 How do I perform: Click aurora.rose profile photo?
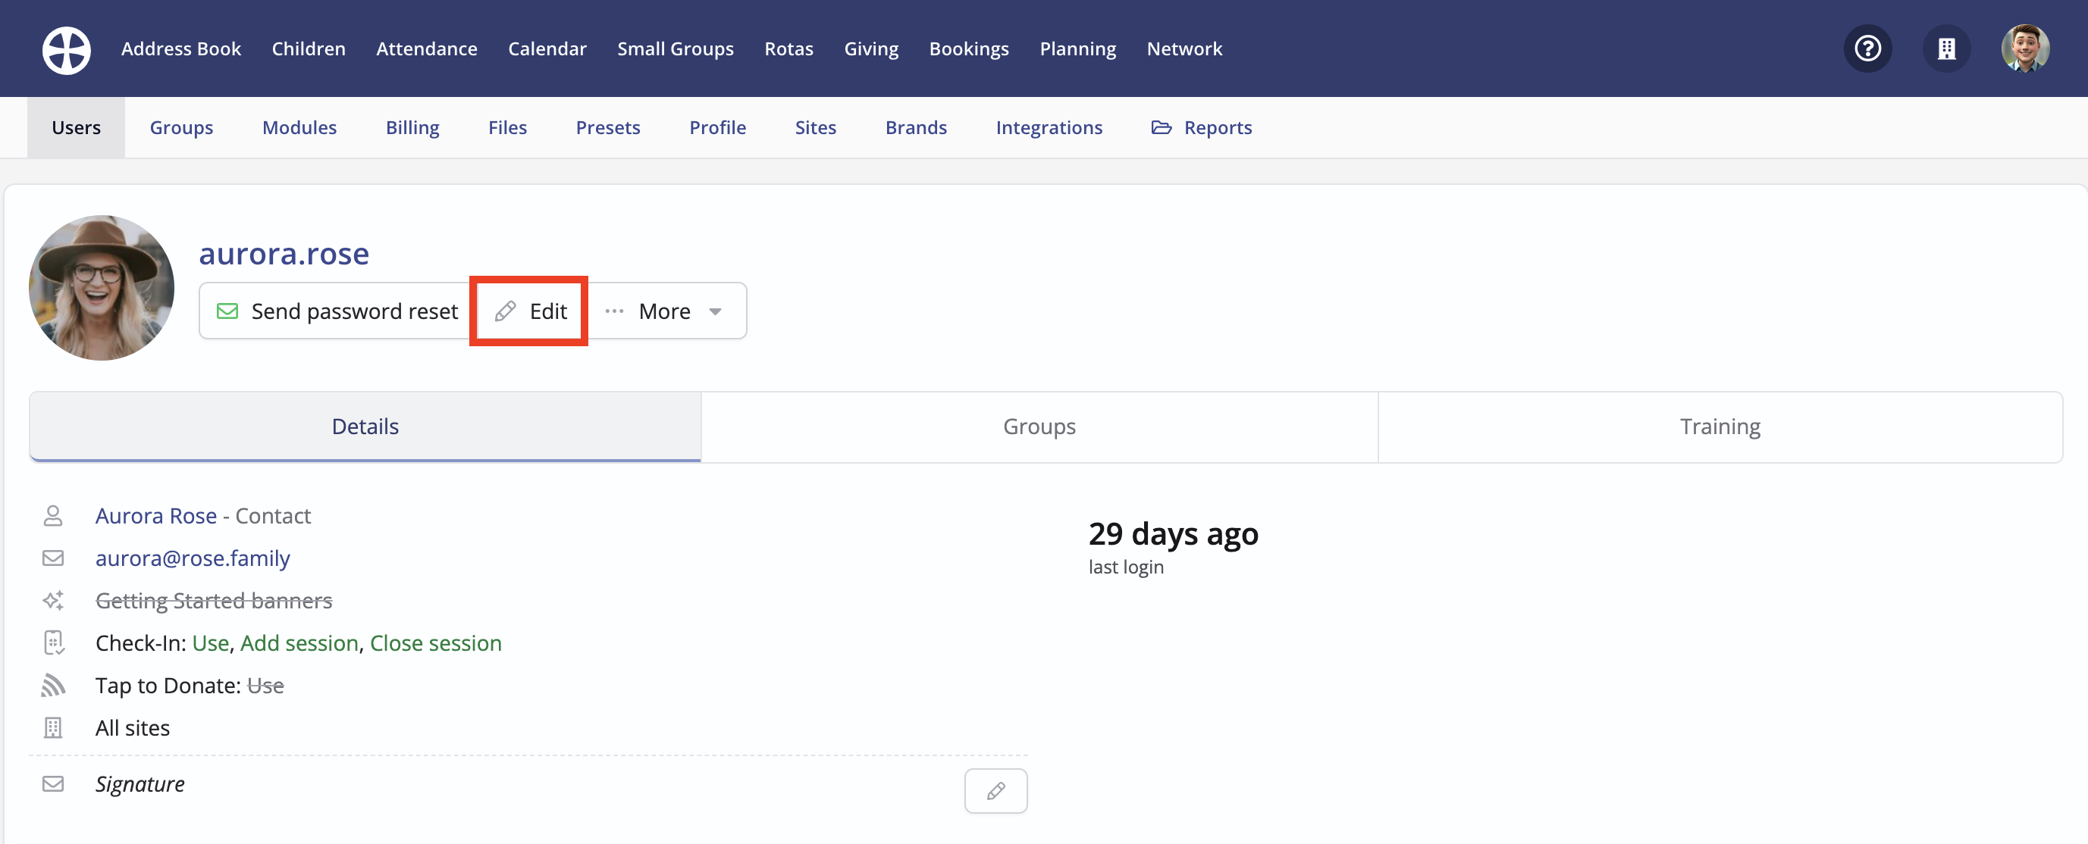click(x=102, y=288)
